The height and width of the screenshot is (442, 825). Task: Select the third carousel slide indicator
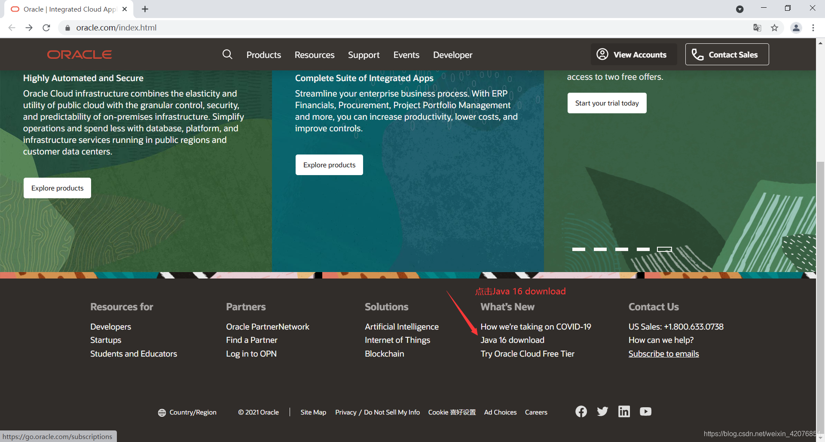622,249
